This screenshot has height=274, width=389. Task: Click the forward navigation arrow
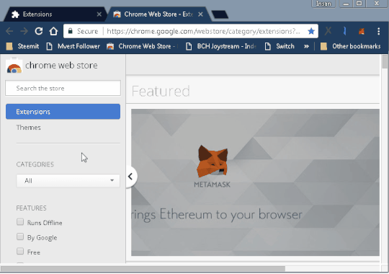[x=24, y=31]
